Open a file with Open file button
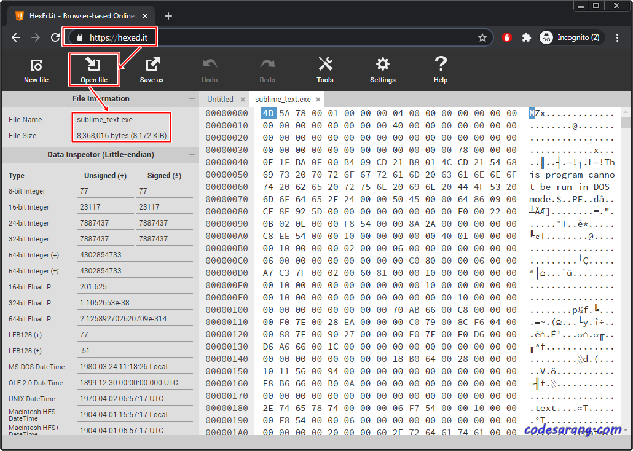 (94, 70)
